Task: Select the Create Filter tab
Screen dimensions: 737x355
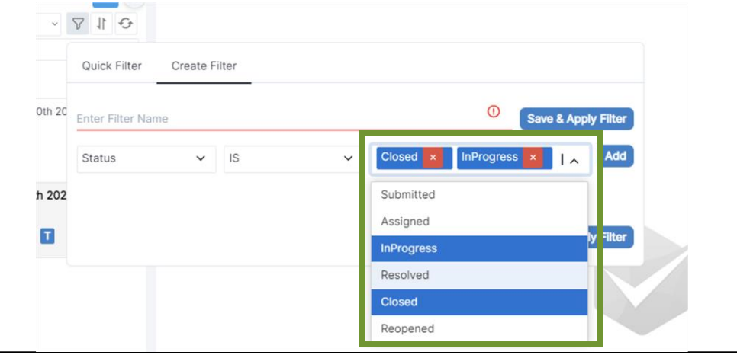Action: 204,66
